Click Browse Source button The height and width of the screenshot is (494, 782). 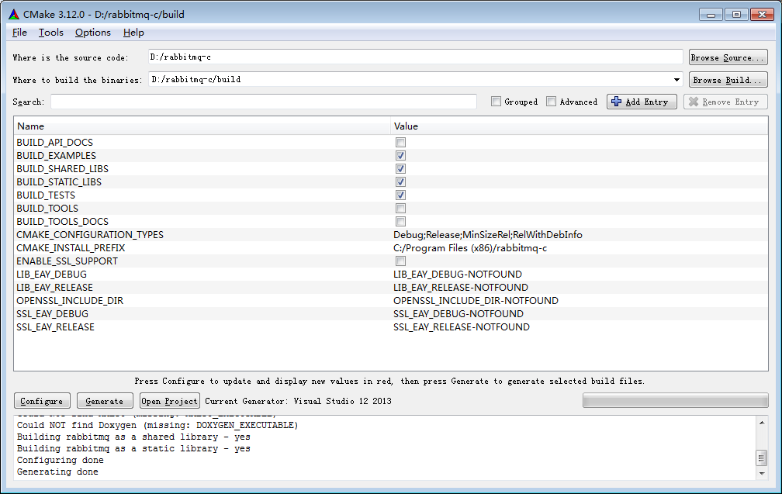[x=728, y=57]
